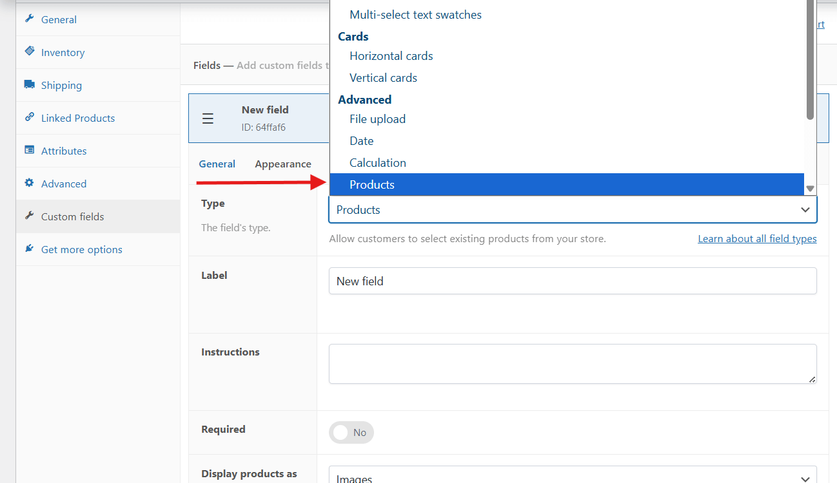Choose File upload from the type list

[x=377, y=119]
